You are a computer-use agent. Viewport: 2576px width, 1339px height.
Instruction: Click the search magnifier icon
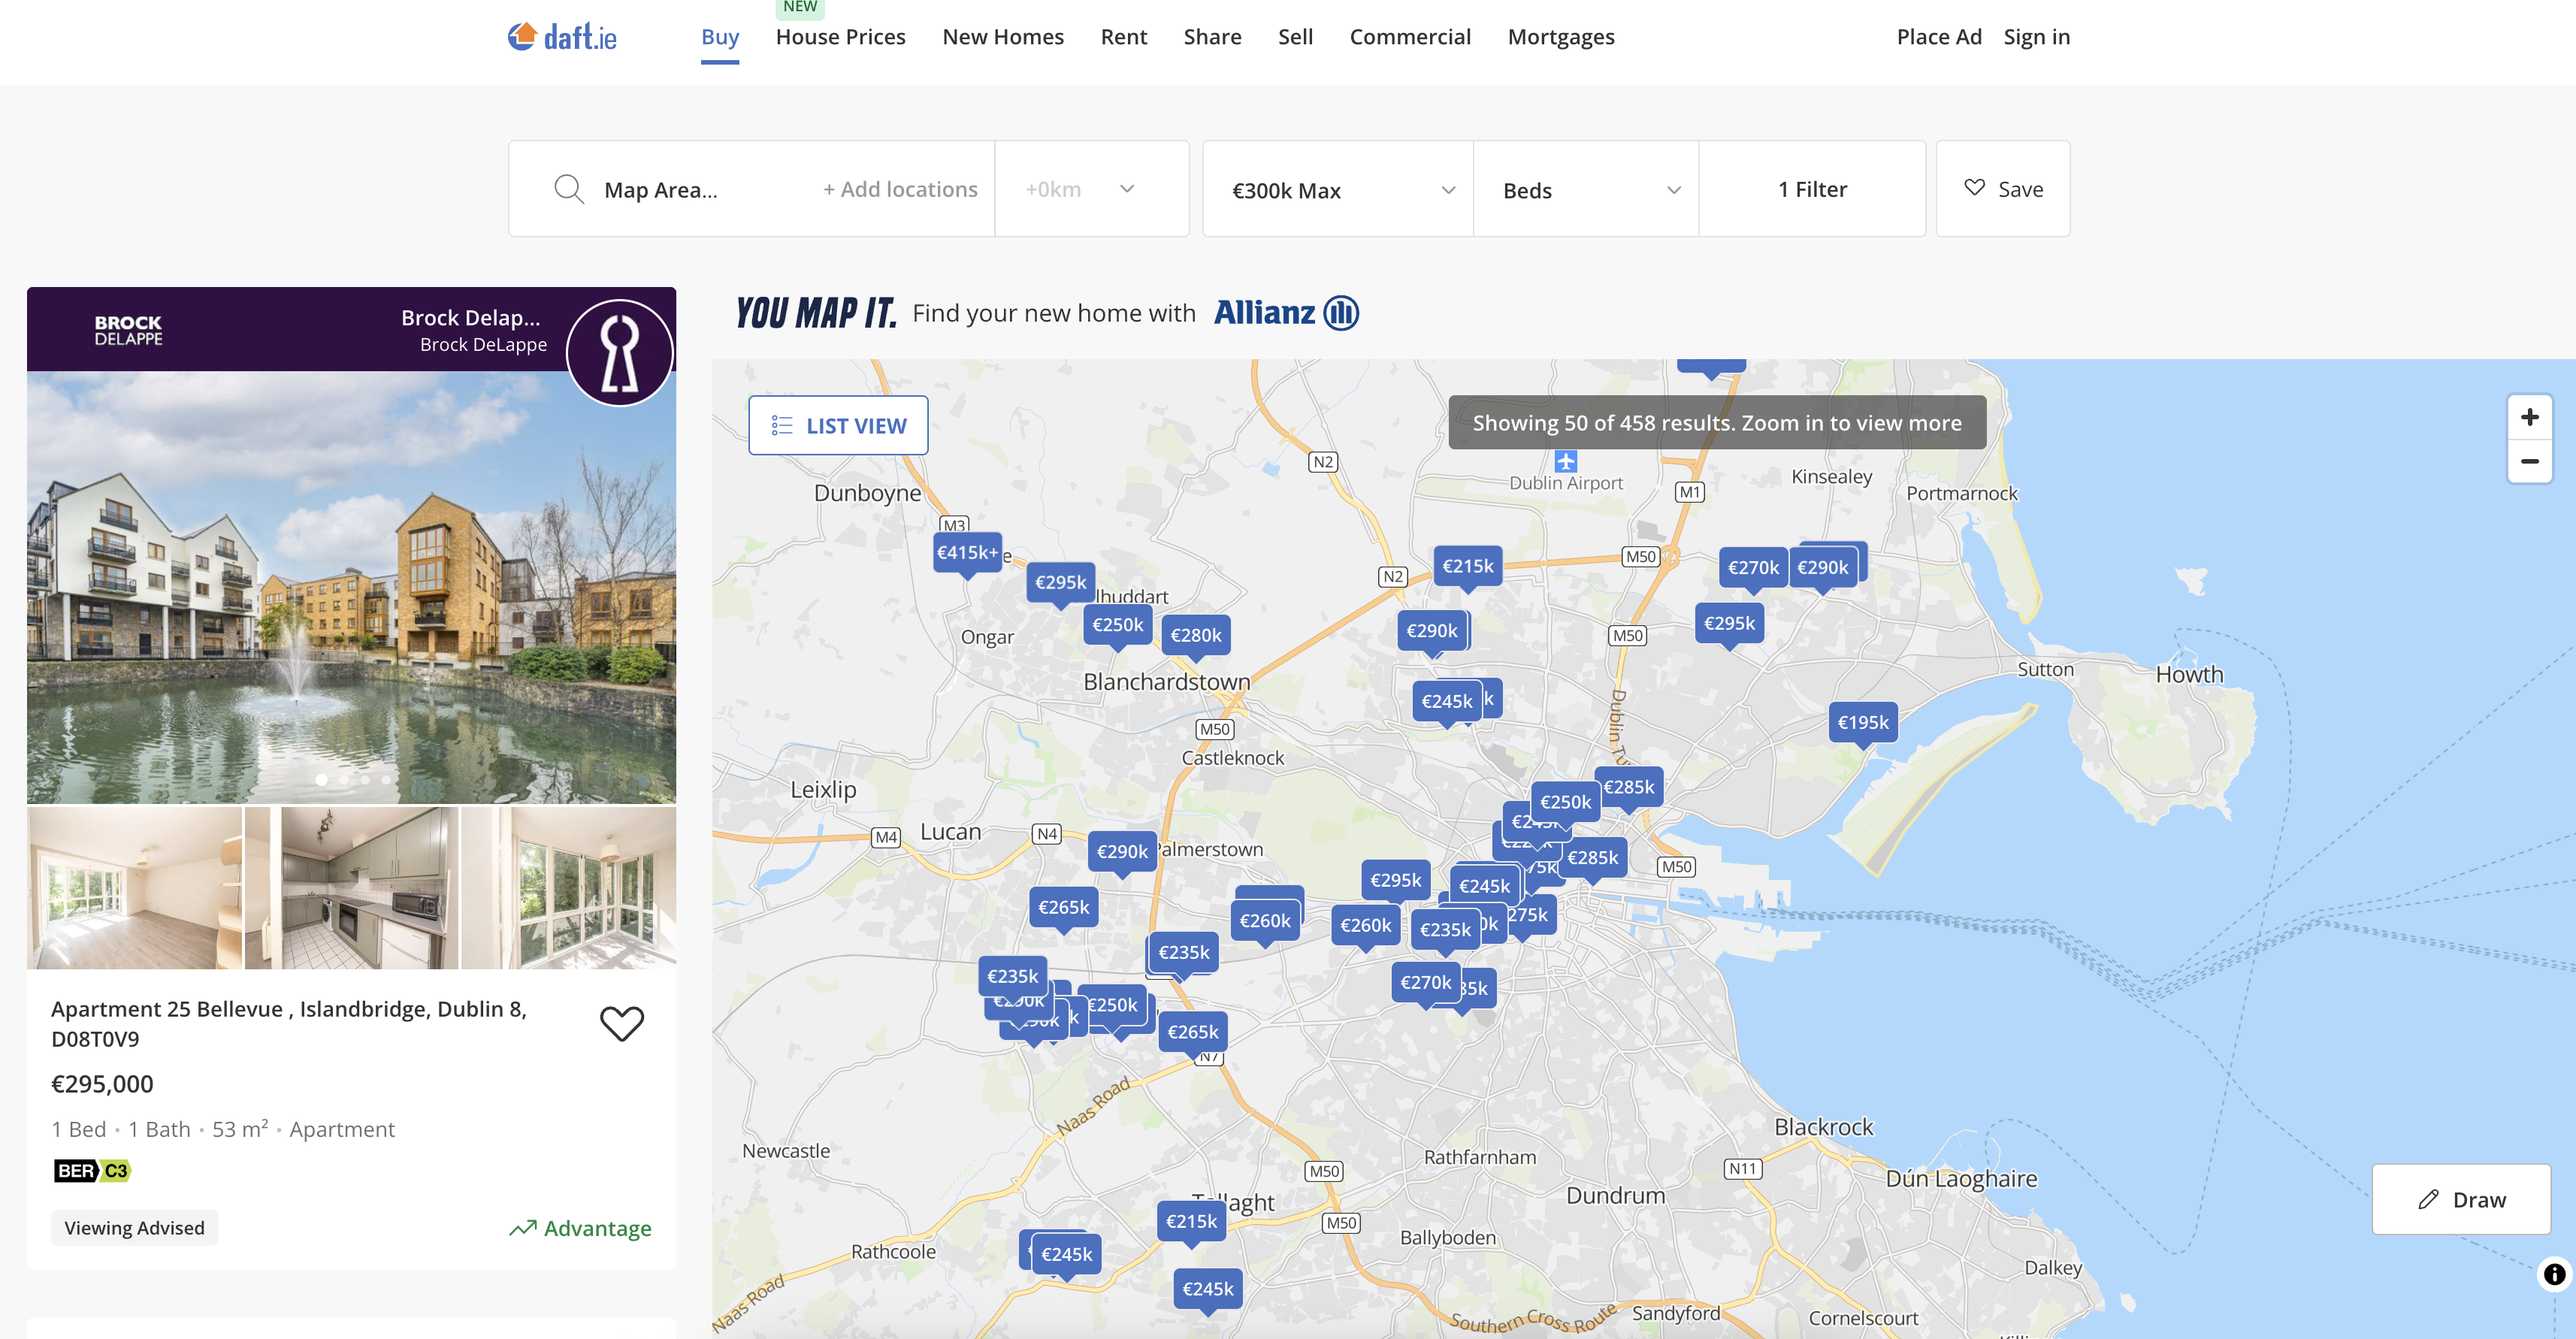point(568,189)
